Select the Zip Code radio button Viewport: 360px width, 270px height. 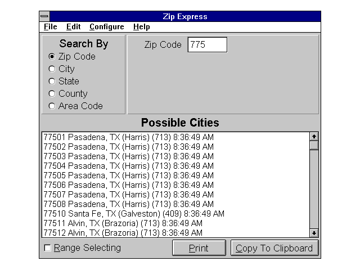coord(52,57)
